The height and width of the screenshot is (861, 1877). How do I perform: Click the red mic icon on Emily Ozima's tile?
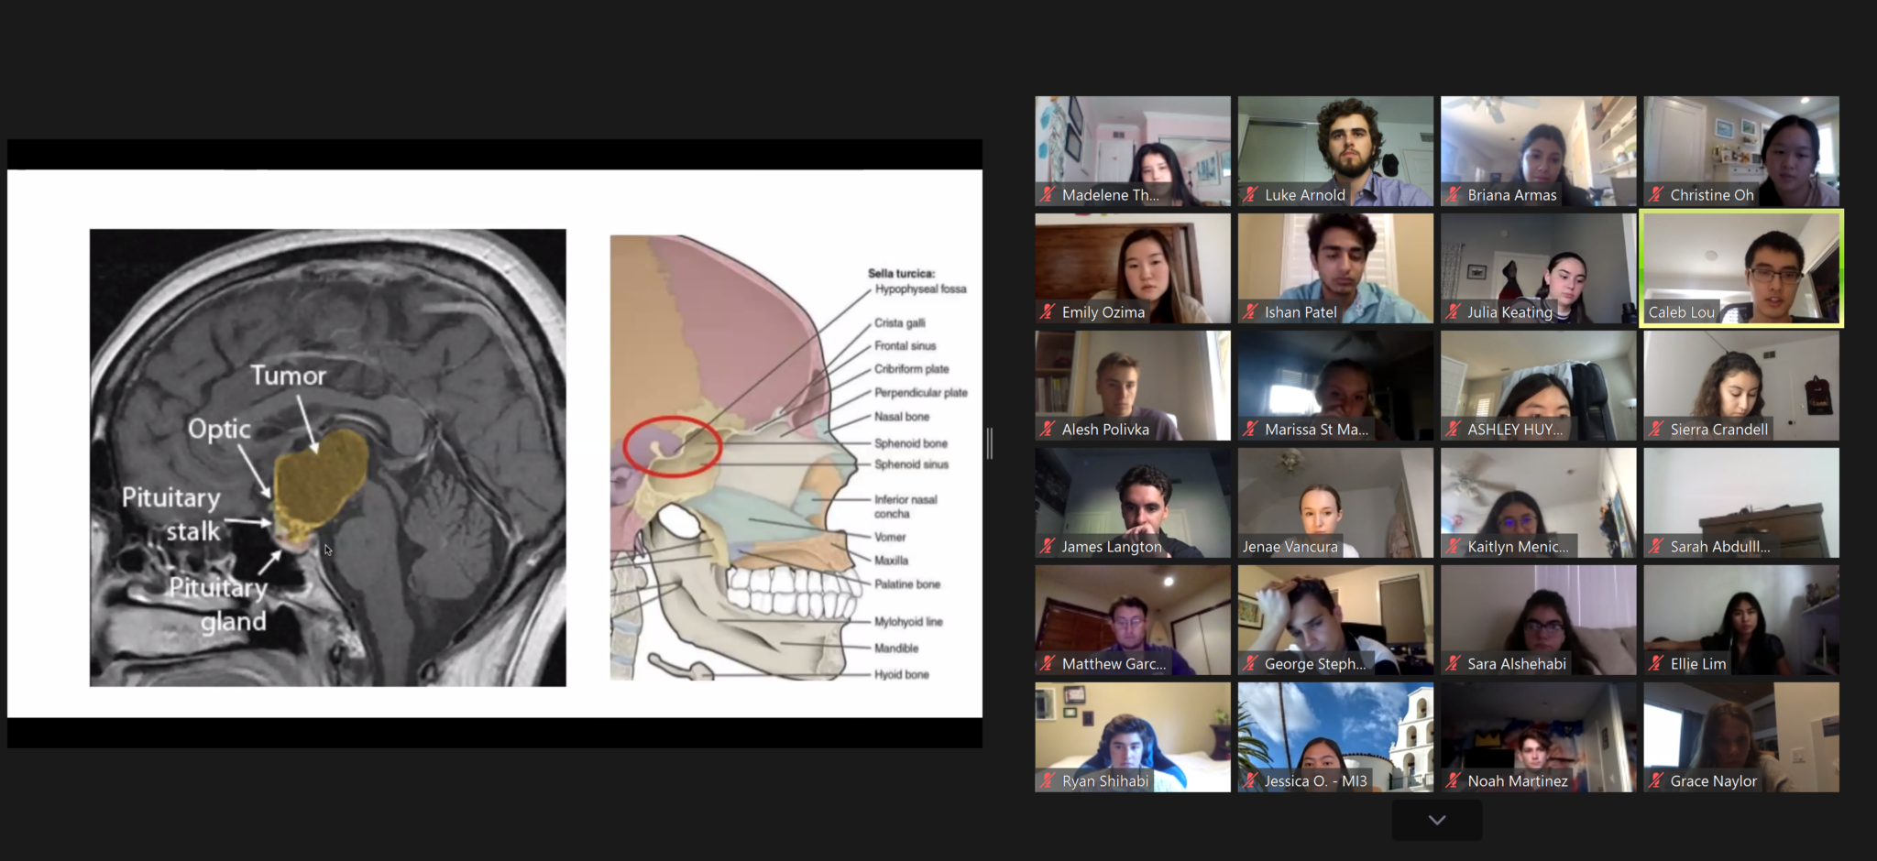(x=1048, y=311)
